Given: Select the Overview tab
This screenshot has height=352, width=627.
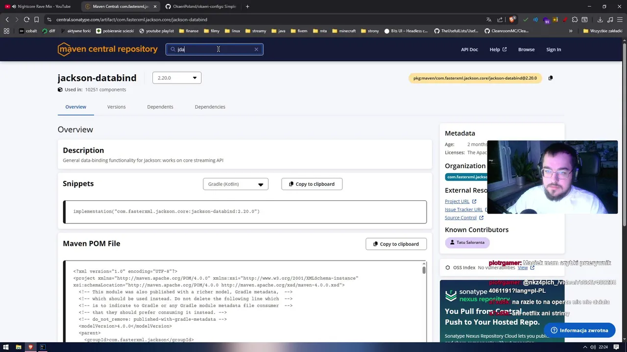Looking at the screenshot, I should pos(75,107).
